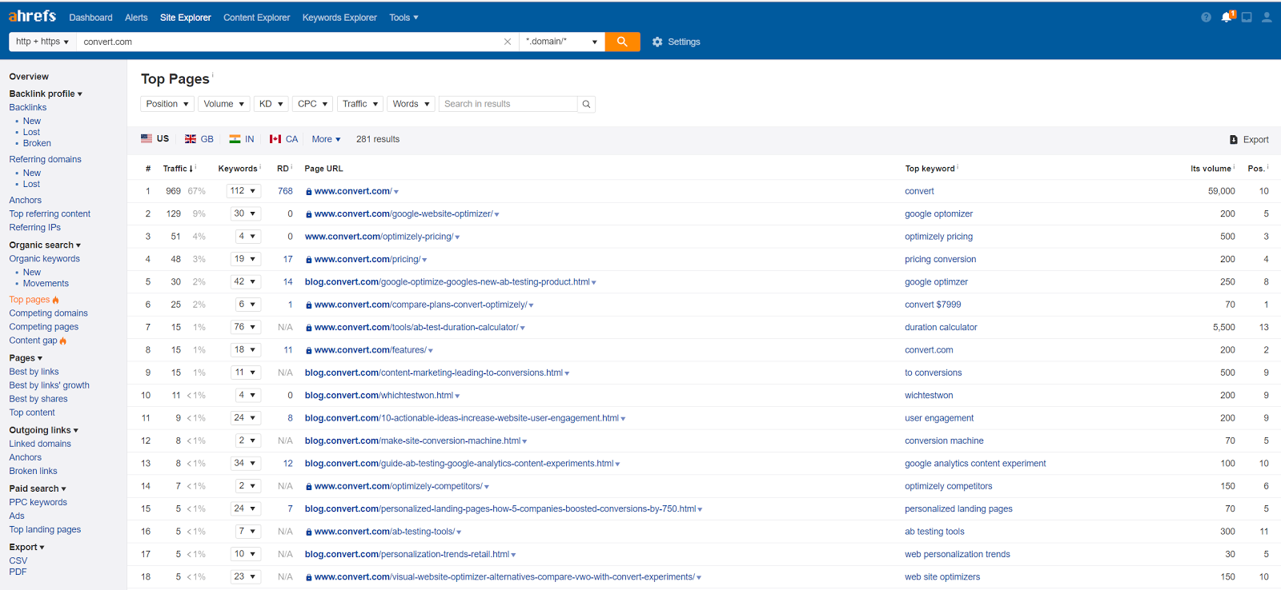Screen dimensions: 1281x590
Task: Expand the More countries dropdown
Action: click(x=326, y=139)
